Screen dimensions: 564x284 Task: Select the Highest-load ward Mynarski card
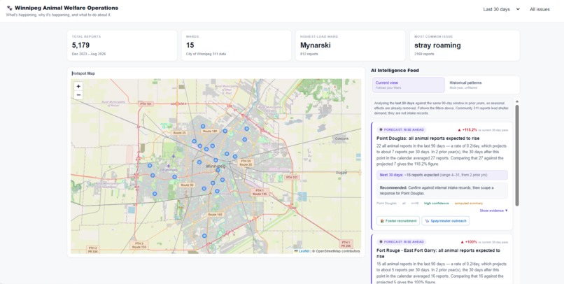tap(351, 45)
